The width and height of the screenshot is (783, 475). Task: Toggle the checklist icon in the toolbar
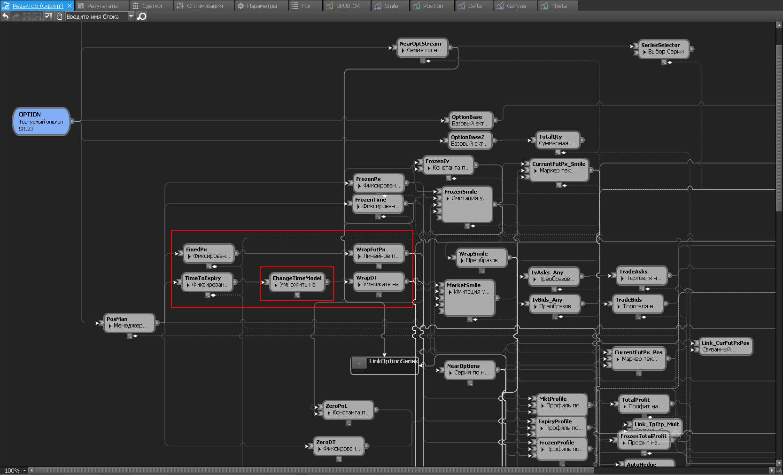48,16
